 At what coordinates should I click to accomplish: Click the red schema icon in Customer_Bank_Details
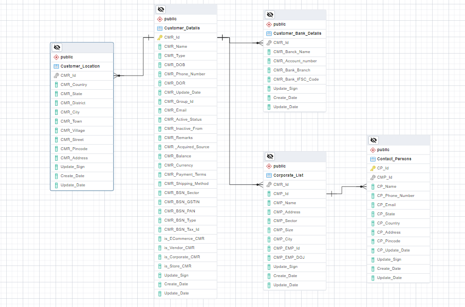[x=269, y=24]
